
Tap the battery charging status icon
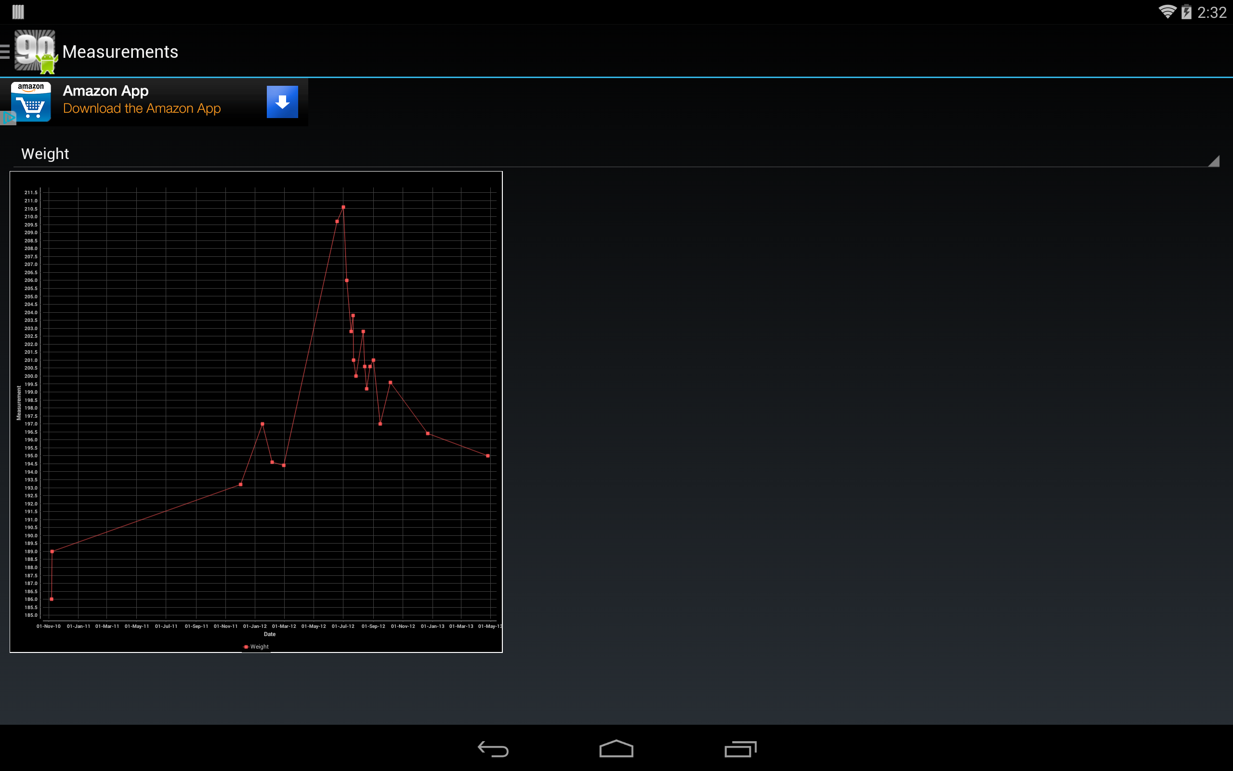tap(1186, 12)
